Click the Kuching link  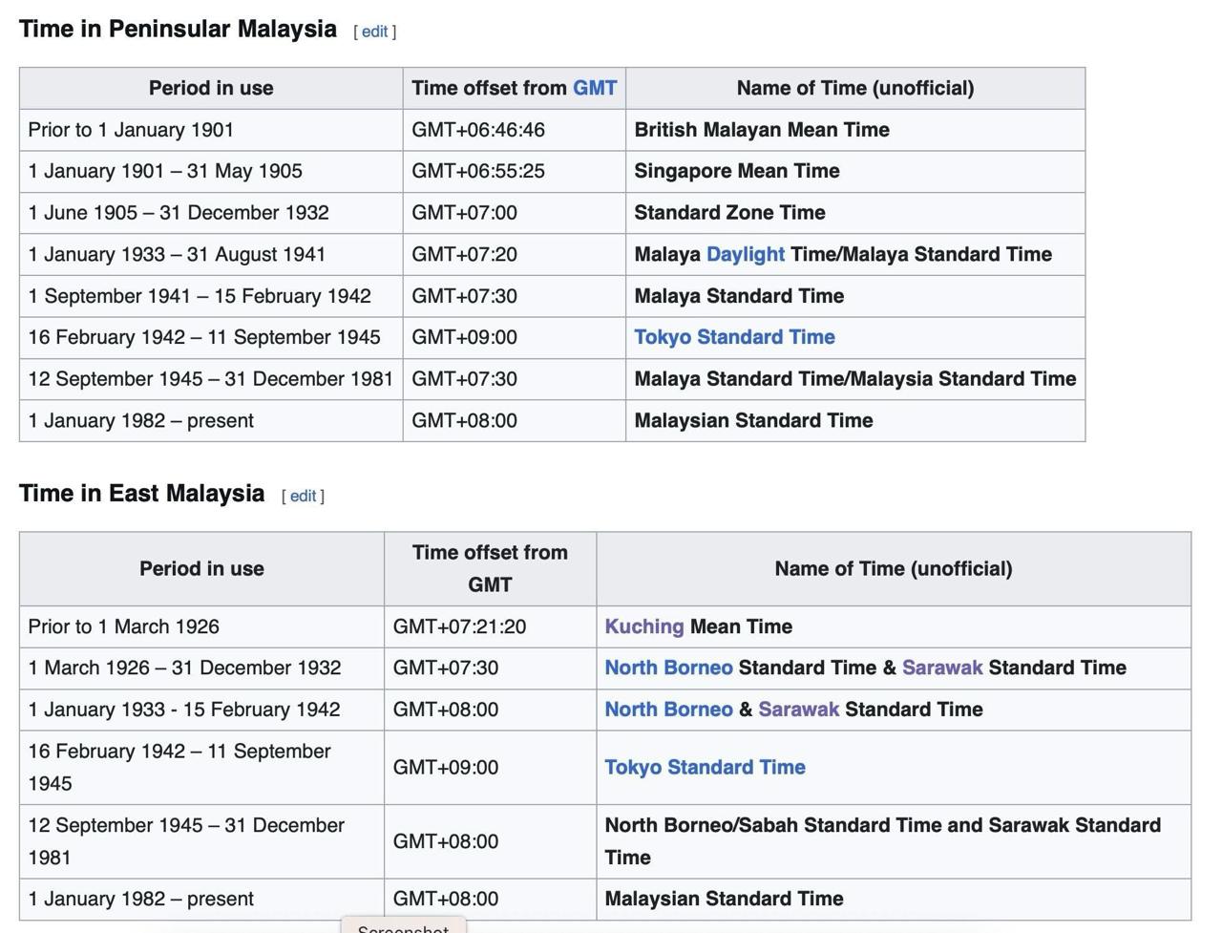(x=643, y=626)
